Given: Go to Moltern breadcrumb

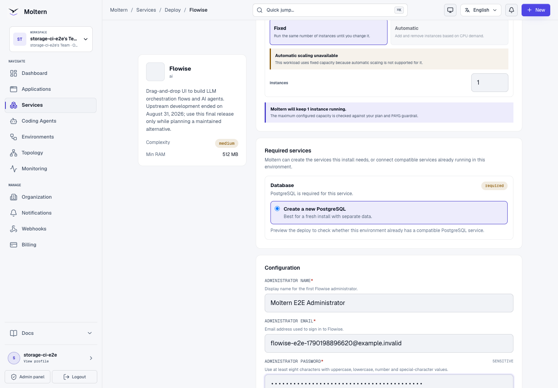Looking at the screenshot, I should point(119,10).
